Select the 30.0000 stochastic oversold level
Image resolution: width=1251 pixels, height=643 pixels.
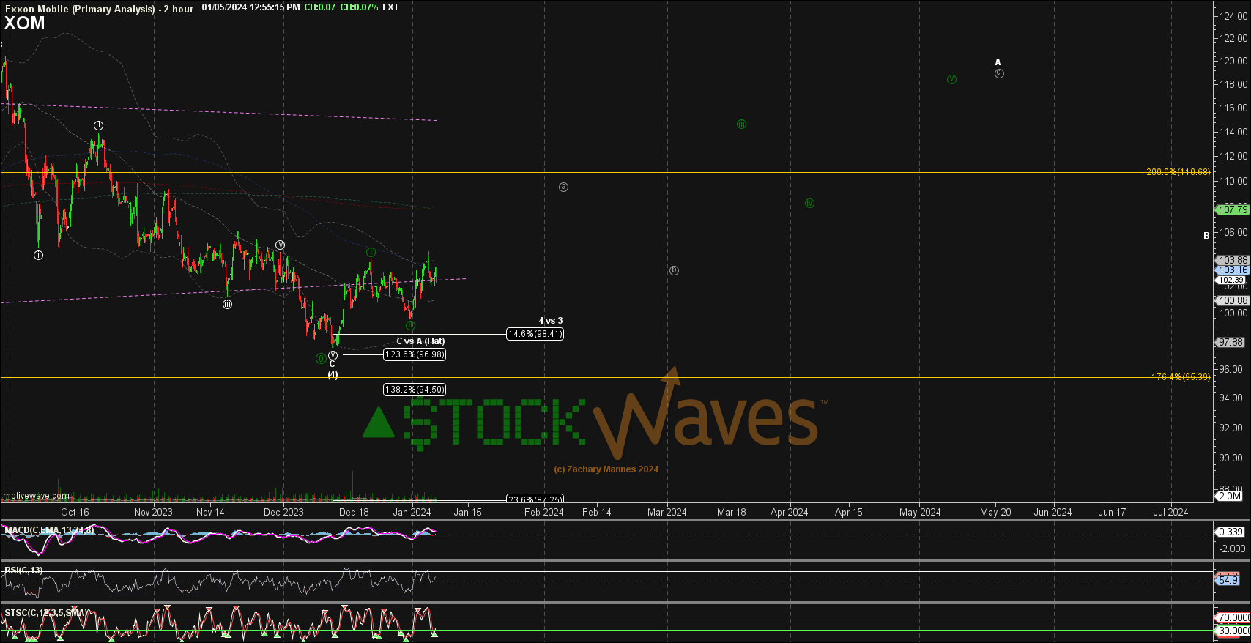point(1233,631)
